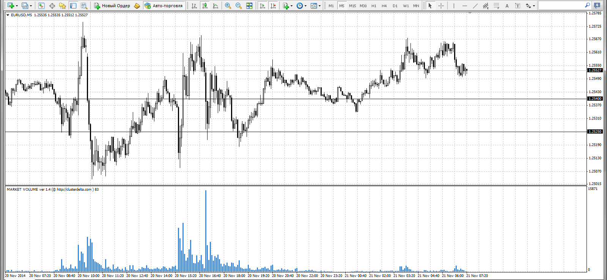Select the standard cursor tool
The height and width of the screenshot is (280, 607).
click(x=430, y=6)
